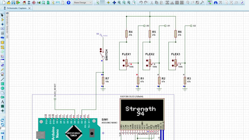This screenshot has height=140, width=249.
Task: Click the Copy to clipboard icon
Action: 157,3
